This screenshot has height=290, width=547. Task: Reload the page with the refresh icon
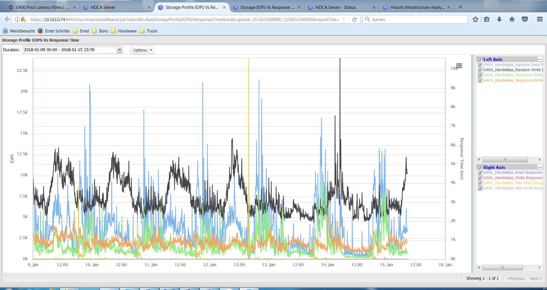click(354, 19)
